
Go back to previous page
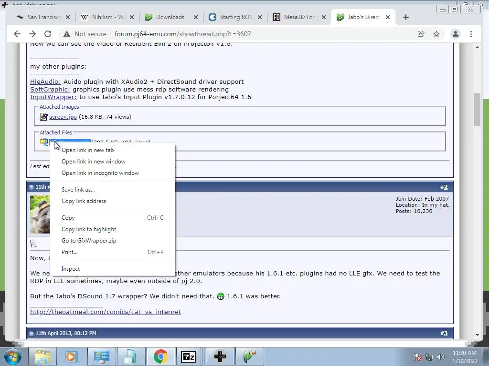[17, 34]
